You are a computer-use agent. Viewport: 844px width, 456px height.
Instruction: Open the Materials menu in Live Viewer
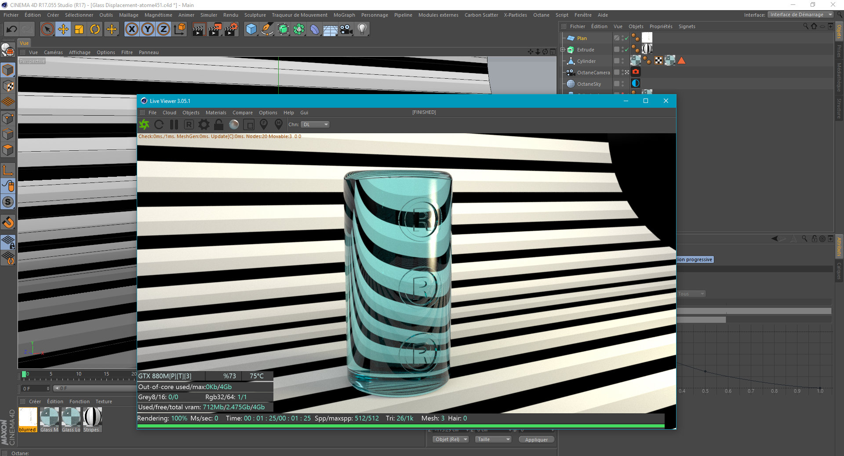216,113
